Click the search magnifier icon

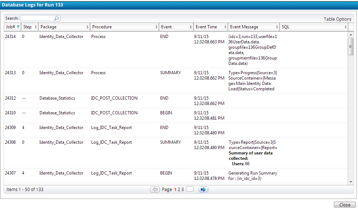tap(57, 18)
